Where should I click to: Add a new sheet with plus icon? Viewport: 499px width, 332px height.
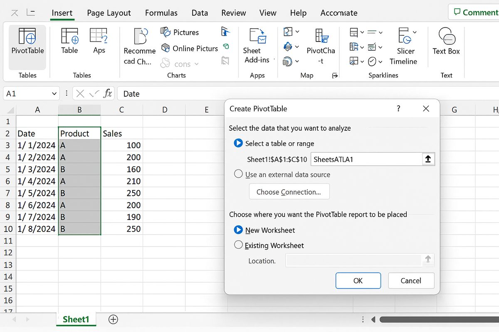113,319
